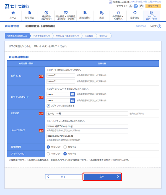The image size is (166, 195).
Task: Click the 七十七銀行 logo
Action: click(17, 6)
